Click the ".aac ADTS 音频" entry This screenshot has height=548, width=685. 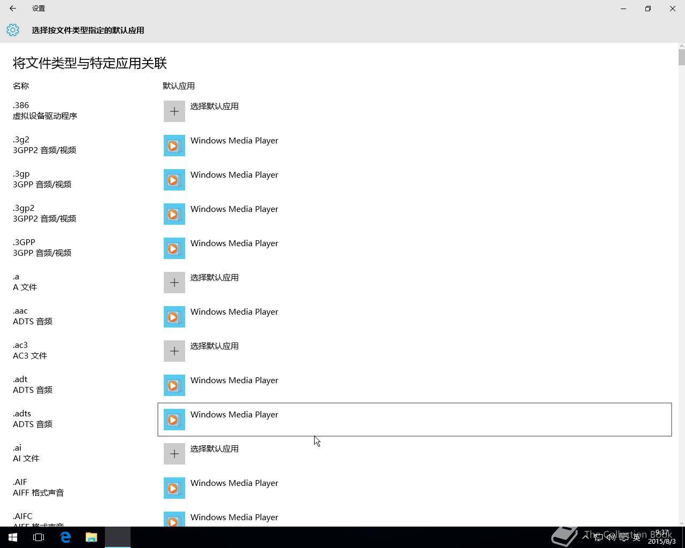[x=33, y=316]
